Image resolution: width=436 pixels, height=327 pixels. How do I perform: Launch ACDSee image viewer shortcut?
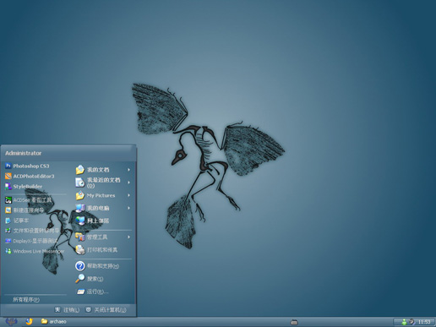click(29, 200)
